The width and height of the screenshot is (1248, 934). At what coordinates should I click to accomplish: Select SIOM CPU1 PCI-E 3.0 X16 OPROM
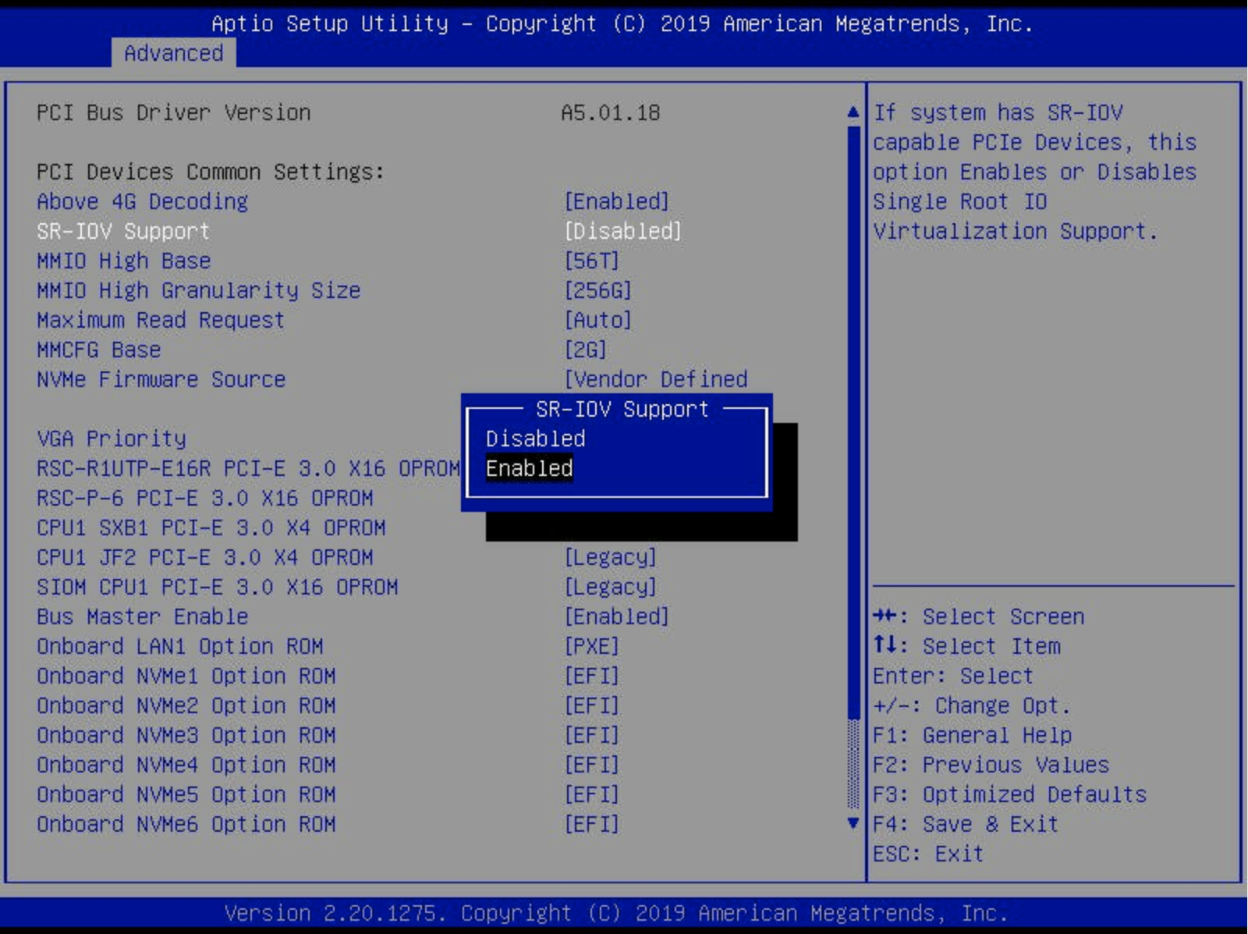click(217, 587)
